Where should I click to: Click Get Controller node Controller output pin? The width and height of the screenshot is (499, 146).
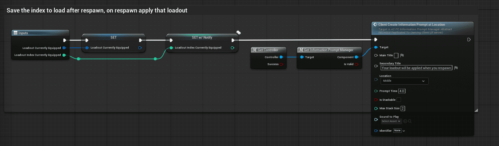click(281, 57)
